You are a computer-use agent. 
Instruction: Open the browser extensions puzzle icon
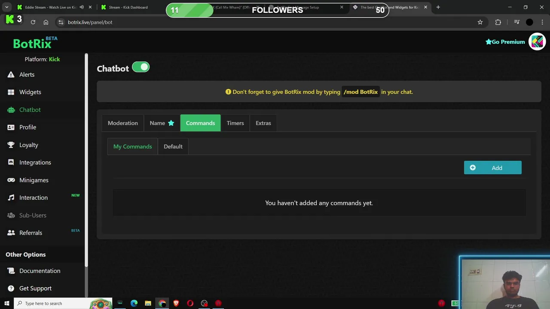coord(498,22)
